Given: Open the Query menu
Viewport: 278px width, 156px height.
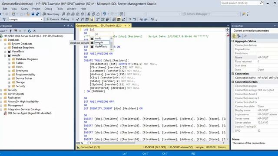Looking at the screenshot, I should tap(24, 9).
